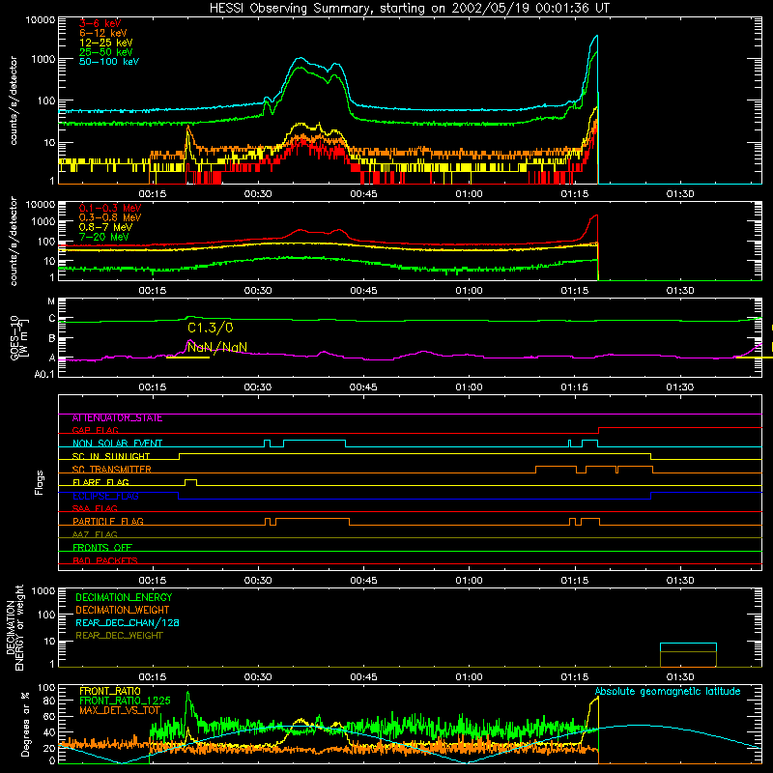Click the 01:00 tick under the Flags panel

469,581
